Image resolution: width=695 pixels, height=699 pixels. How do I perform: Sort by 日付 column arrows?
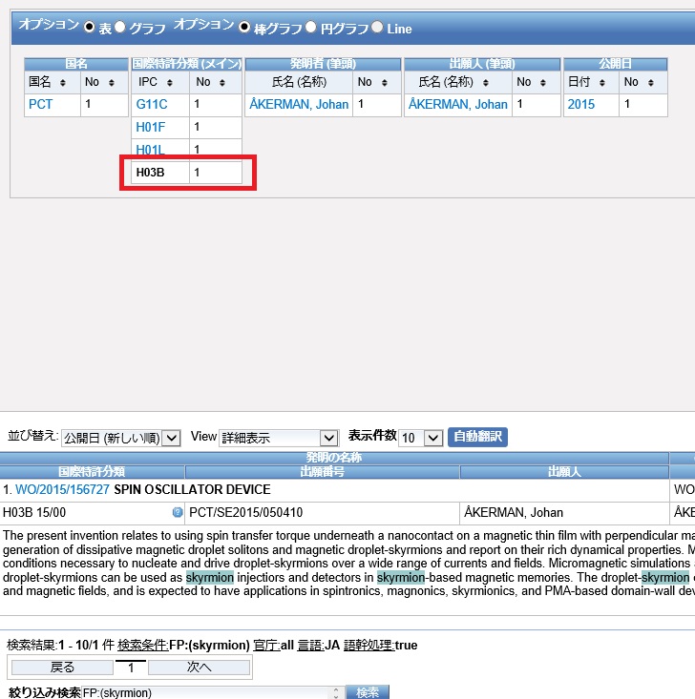click(602, 82)
